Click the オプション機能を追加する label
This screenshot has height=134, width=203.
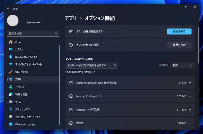click(89, 32)
